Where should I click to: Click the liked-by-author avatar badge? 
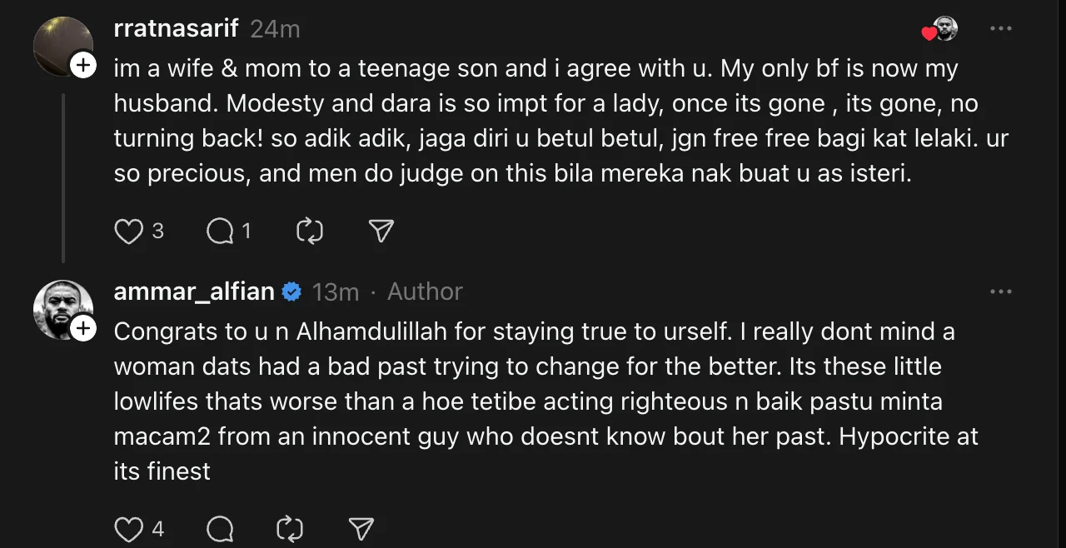943,30
